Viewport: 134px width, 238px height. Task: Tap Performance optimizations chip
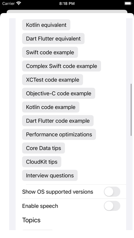click(59, 134)
